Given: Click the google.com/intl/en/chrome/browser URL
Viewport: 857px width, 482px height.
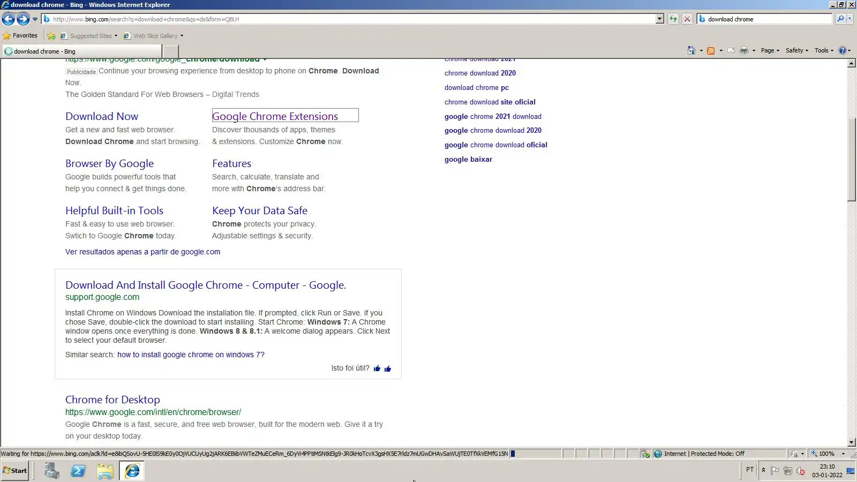Looking at the screenshot, I should click(x=153, y=412).
